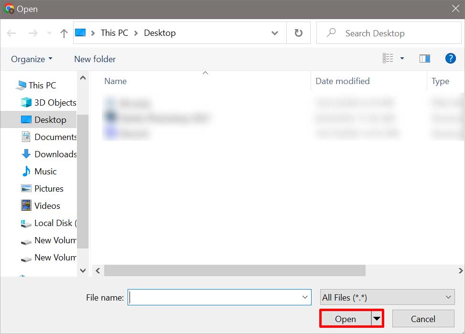Open the All Files type dropdown
The width and height of the screenshot is (465, 334).
click(x=387, y=297)
